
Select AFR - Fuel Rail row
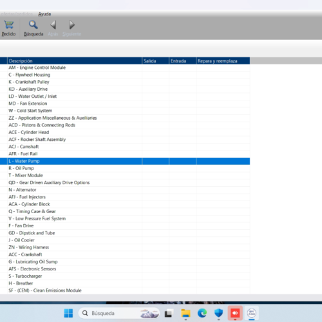pyautogui.click(x=125, y=154)
